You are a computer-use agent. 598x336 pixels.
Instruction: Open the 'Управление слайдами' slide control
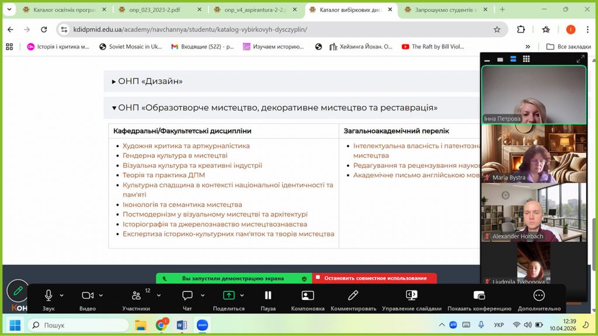pyautogui.click(x=411, y=296)
